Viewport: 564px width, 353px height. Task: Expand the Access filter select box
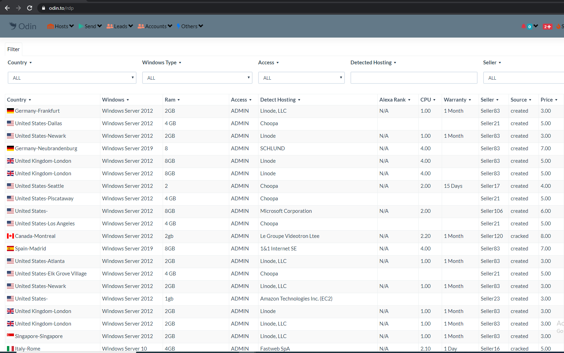coord(301,78)
